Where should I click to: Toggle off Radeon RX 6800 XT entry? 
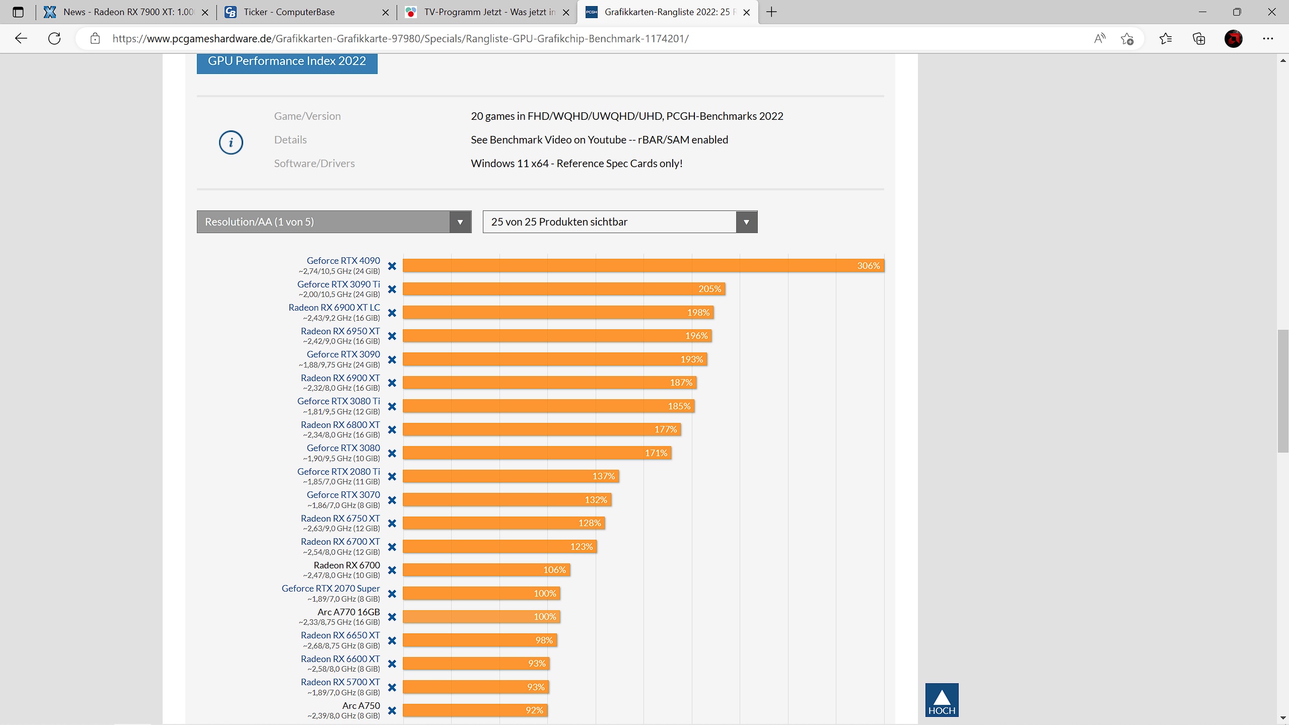[392, 429]
